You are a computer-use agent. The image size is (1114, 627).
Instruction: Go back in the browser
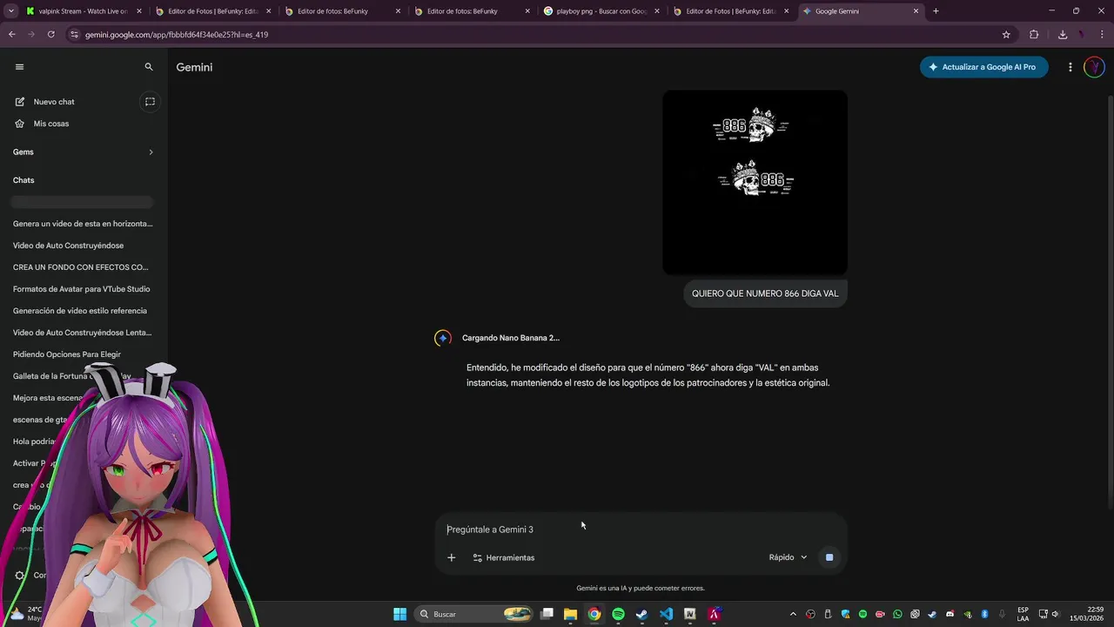tap(11, 35)
